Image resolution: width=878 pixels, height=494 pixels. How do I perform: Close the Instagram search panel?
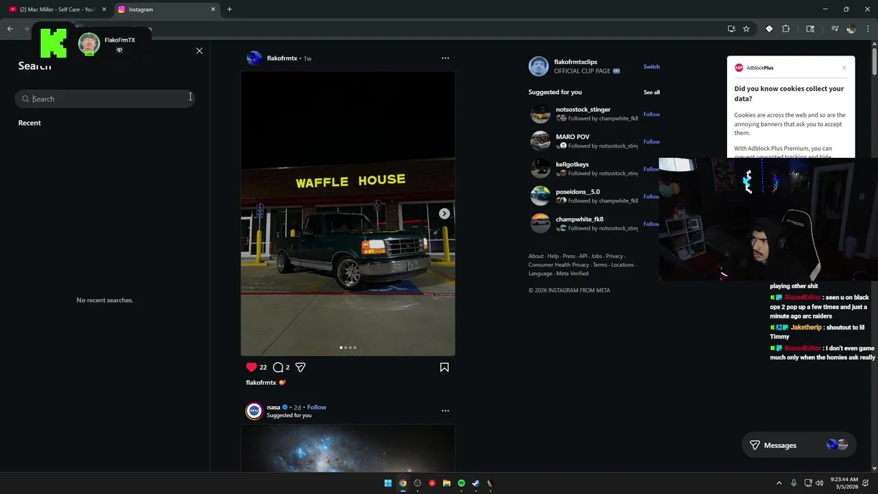coord(200,51)
